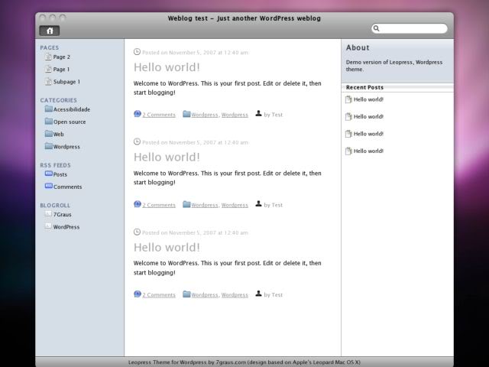This screenshot has height=367, width=489.
Task: Open the Wordpress category in sidebar
Action: 66,147
